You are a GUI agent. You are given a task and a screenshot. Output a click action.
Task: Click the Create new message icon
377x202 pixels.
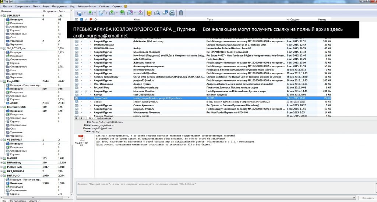(x=102, y=13)
